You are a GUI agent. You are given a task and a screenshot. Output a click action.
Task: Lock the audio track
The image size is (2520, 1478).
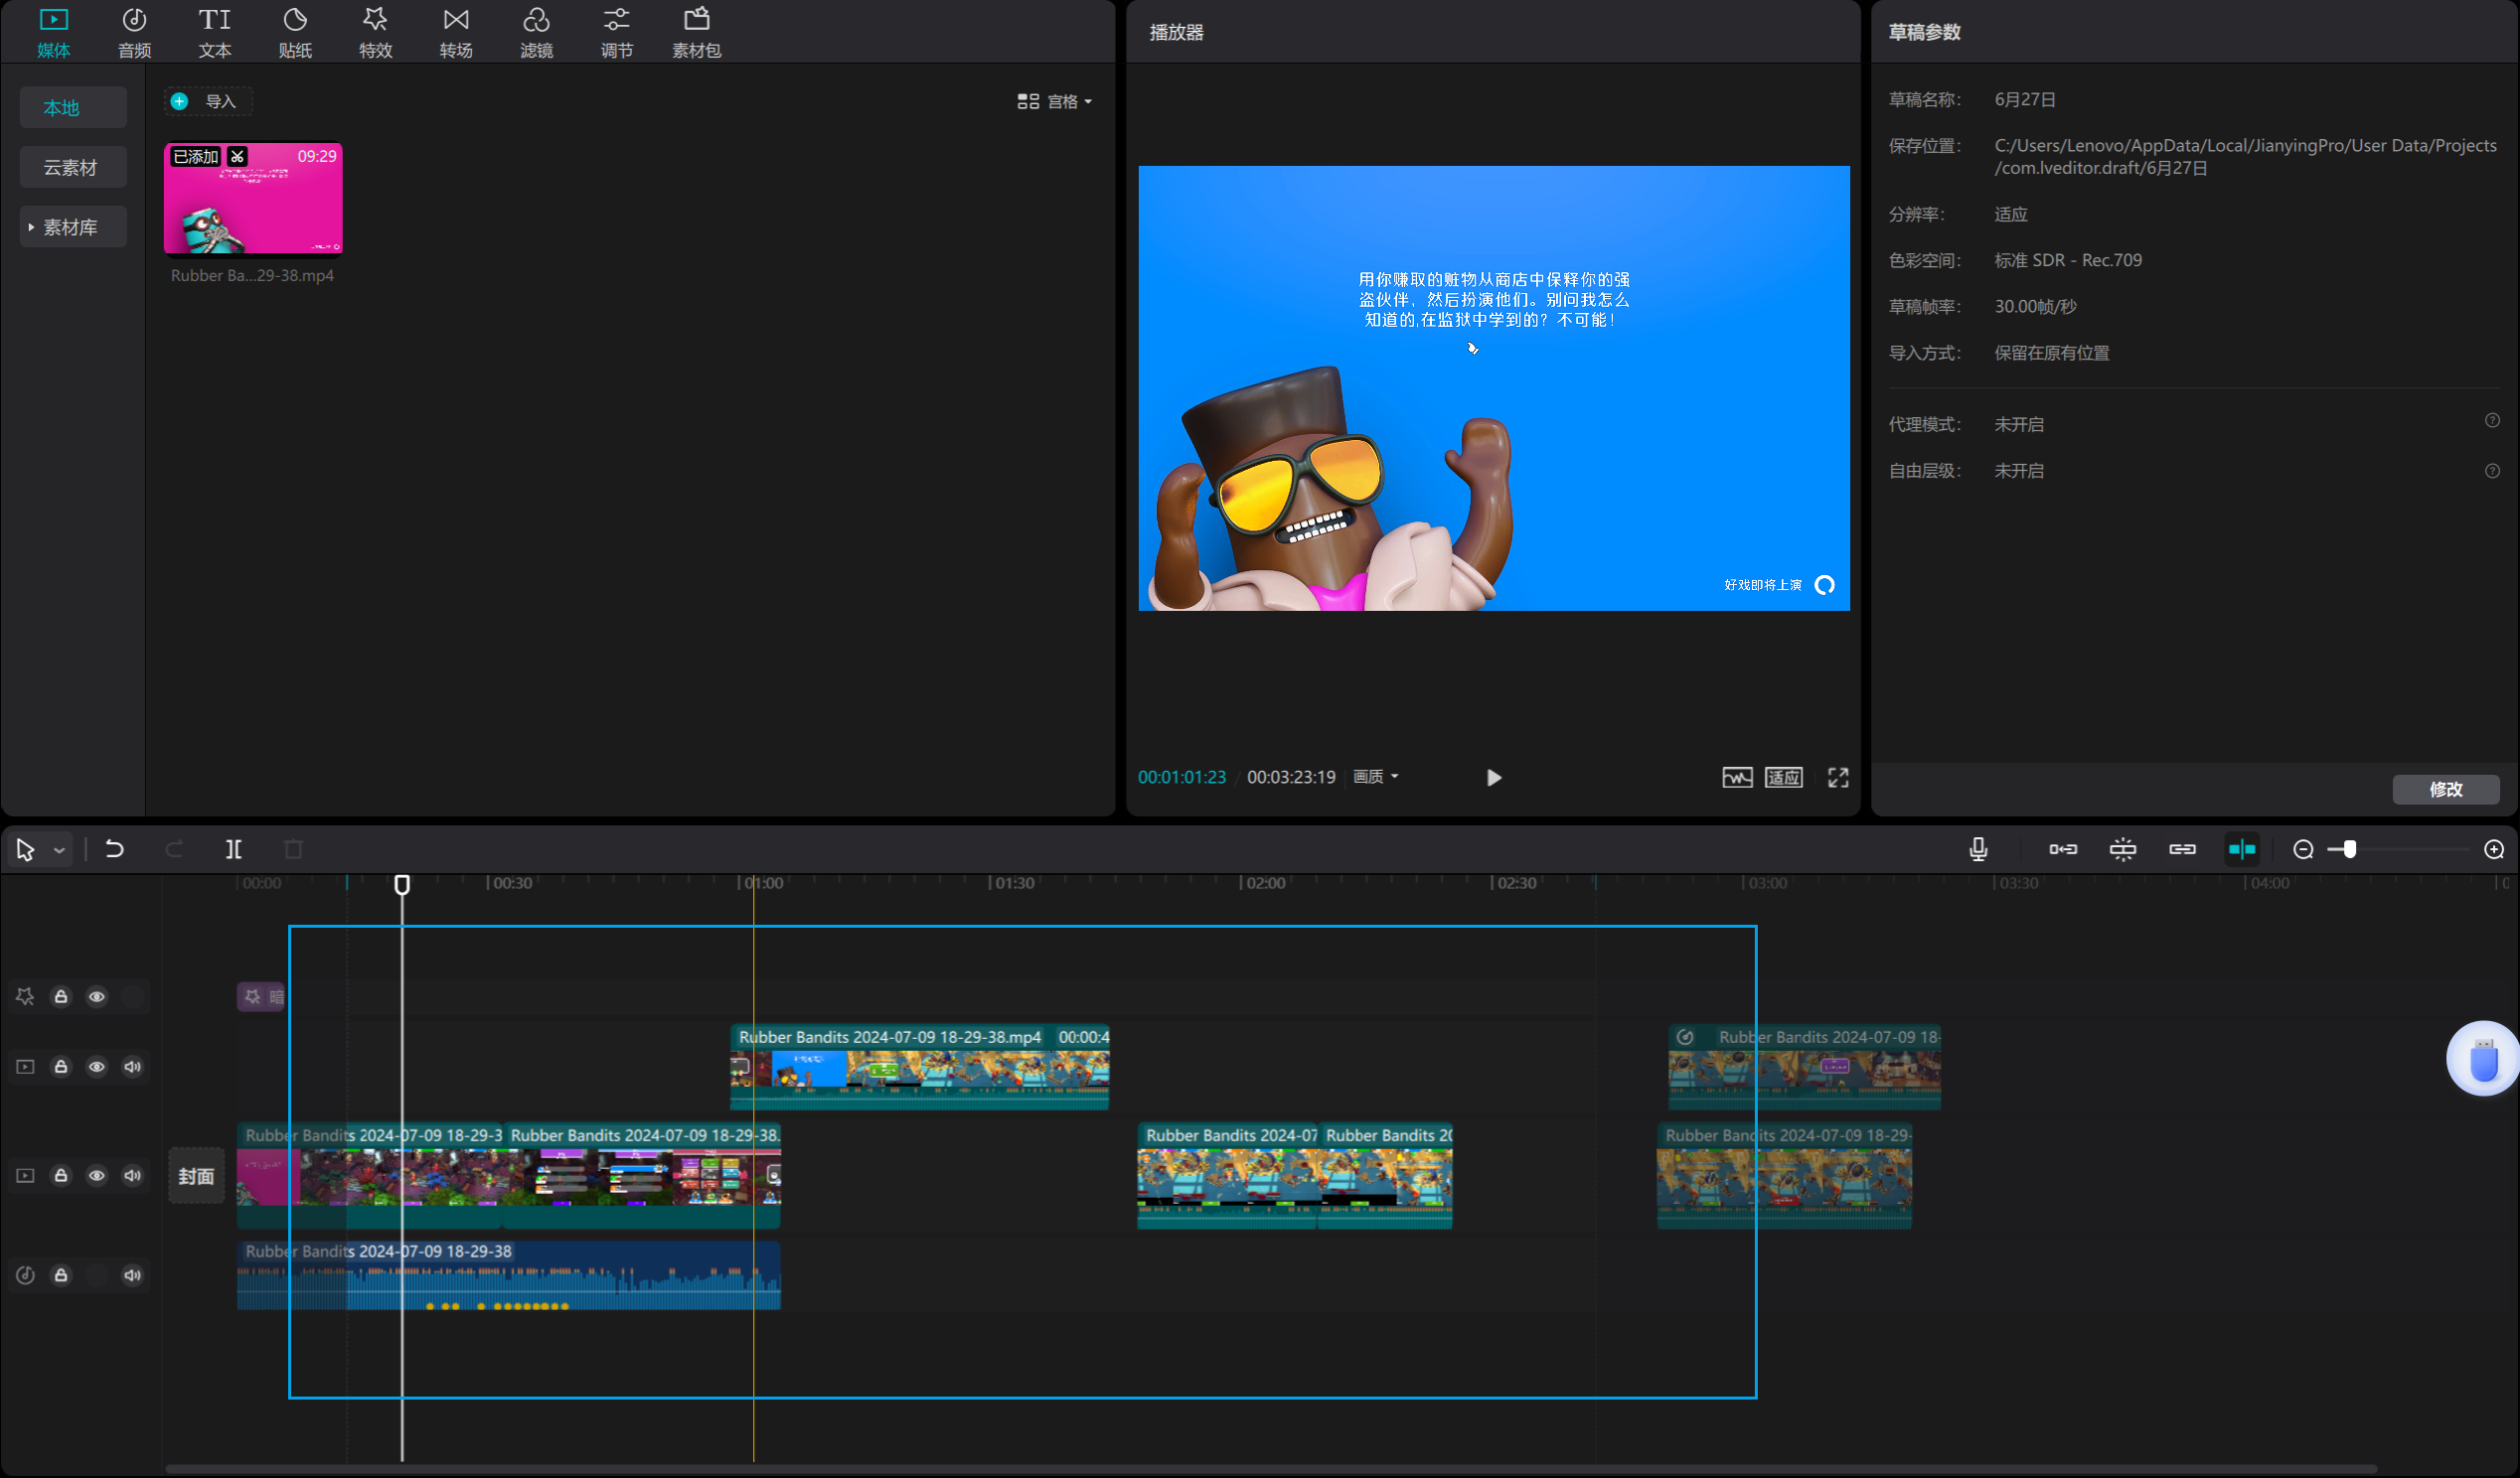(x=61, y=1275)
